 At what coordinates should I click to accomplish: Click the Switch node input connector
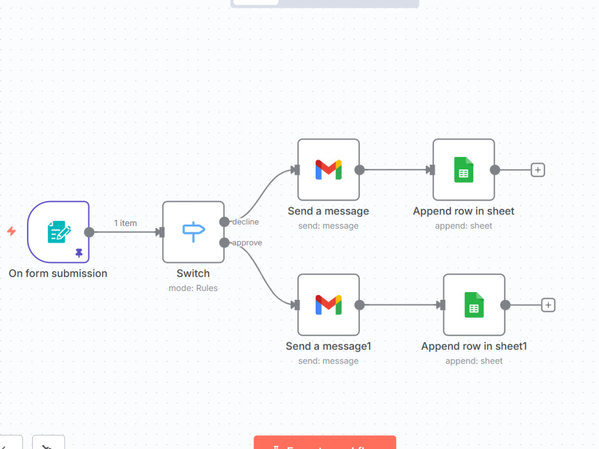pos(161,232)
